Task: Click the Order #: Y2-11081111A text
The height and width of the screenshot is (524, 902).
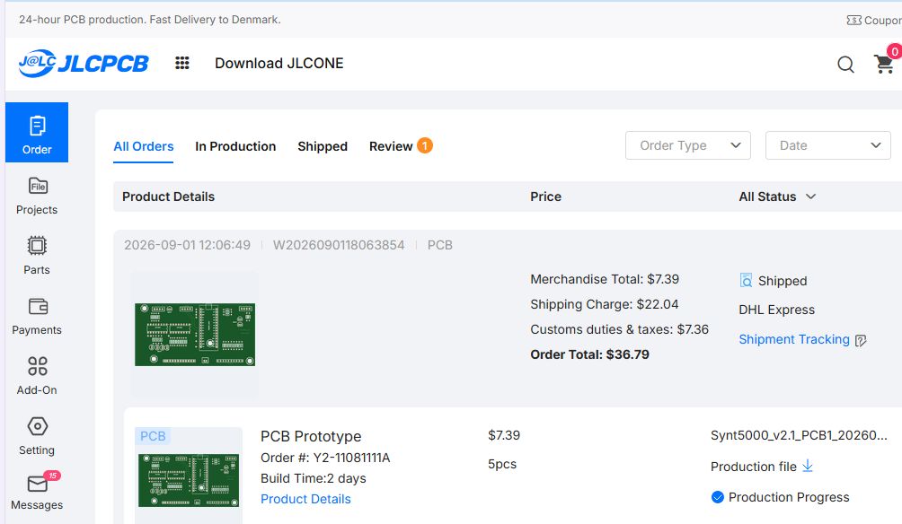Action: [325, 458]
